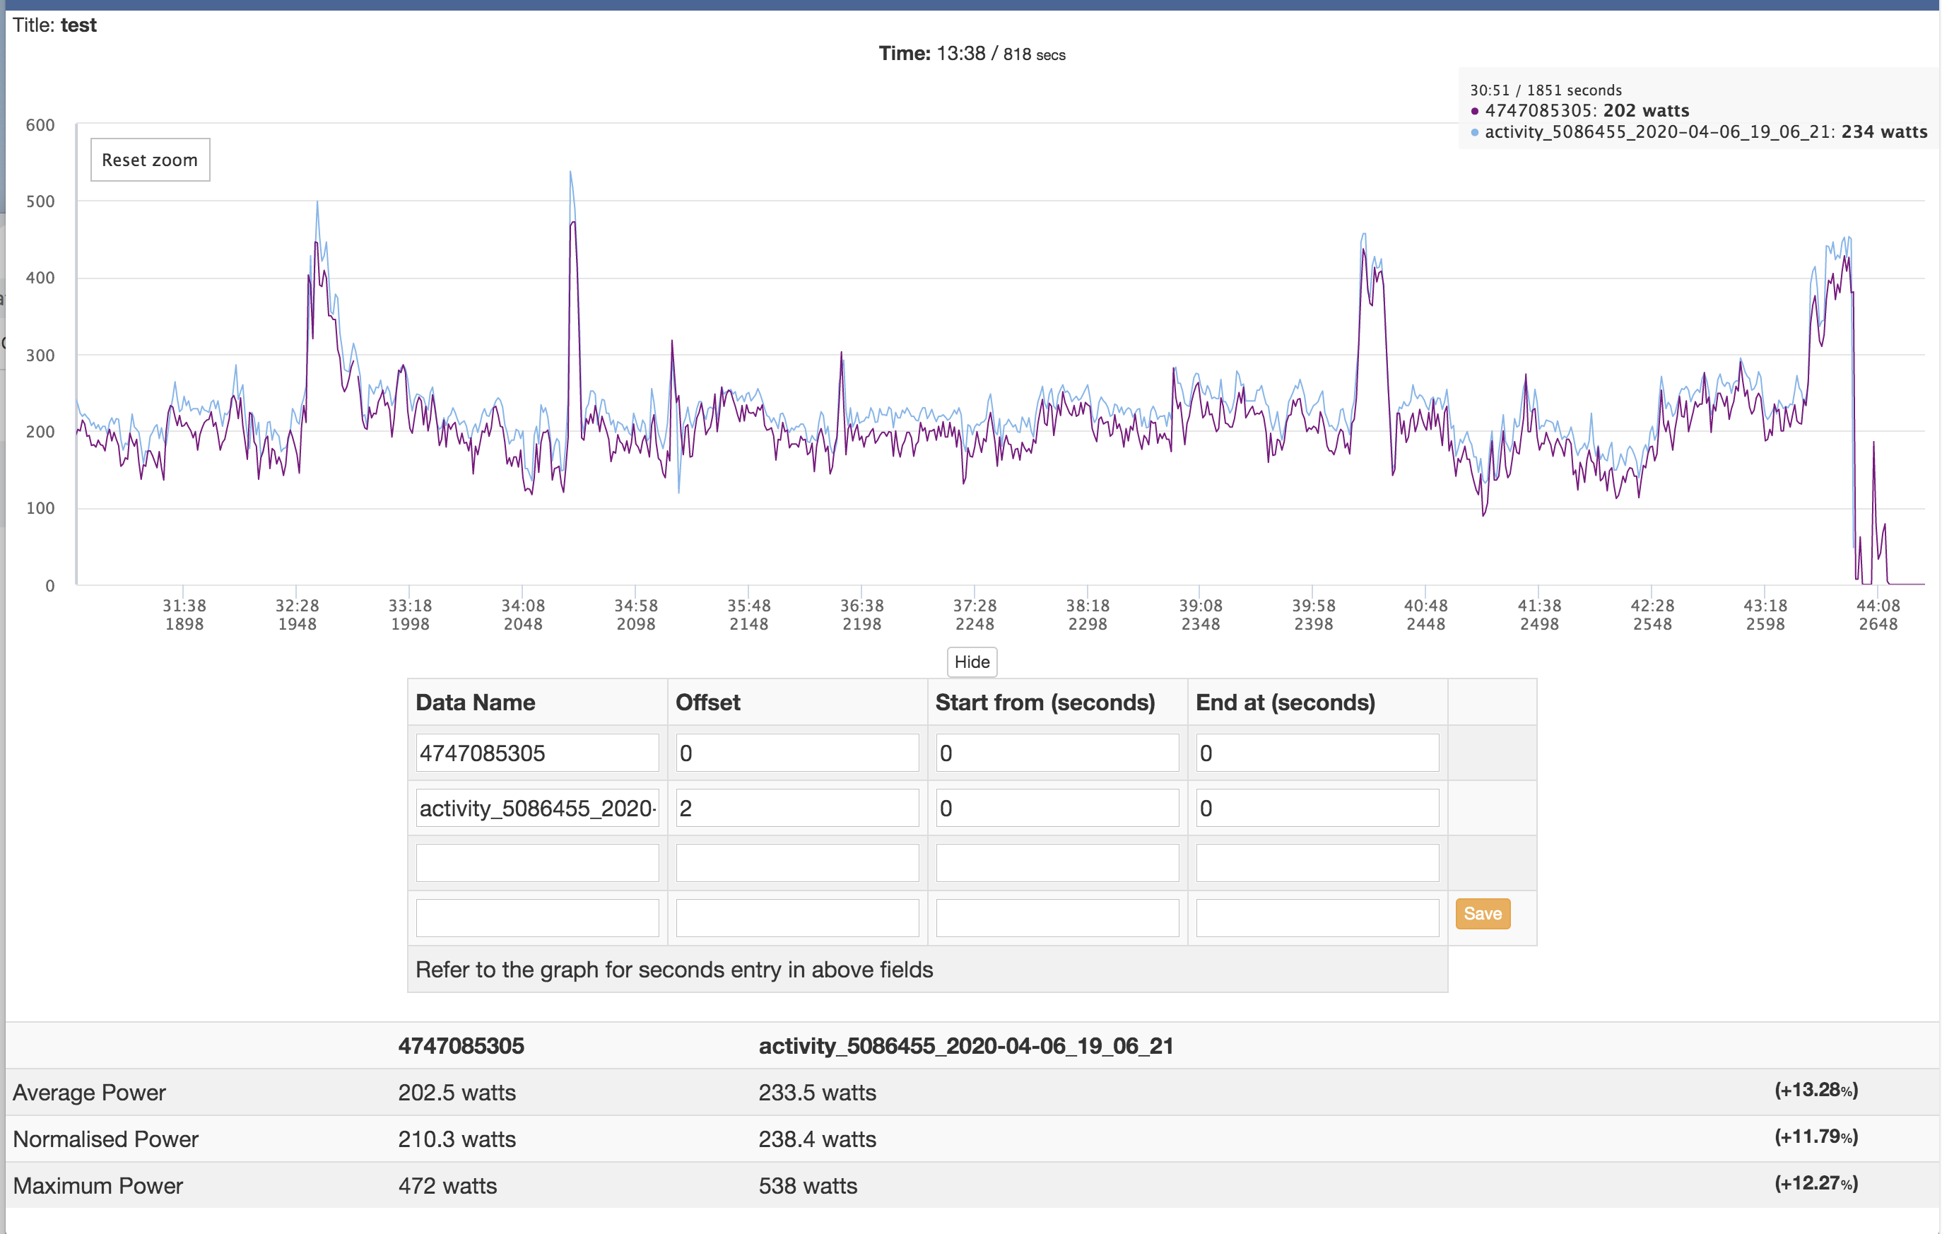Viewport: 1942px width, 1234px height.
Task: Click empty Start from field in third row
Action: pyautogui.click(x=1057, y=863)
